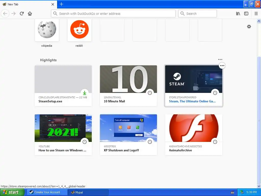Open a new tab with plus button
This screenshot has width=261, height=196.
tap(61, 4)
